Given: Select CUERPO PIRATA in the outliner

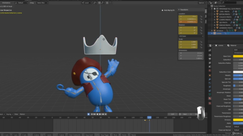Looking at the screenshot, I should tap(225, 20).
